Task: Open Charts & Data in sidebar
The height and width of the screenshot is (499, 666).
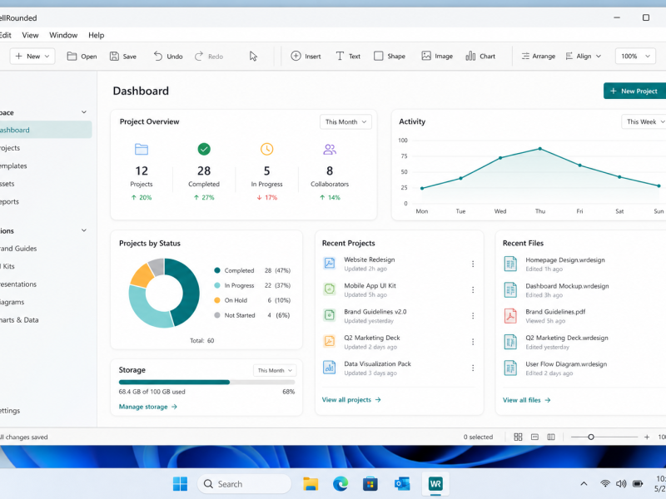Action: 19,320
